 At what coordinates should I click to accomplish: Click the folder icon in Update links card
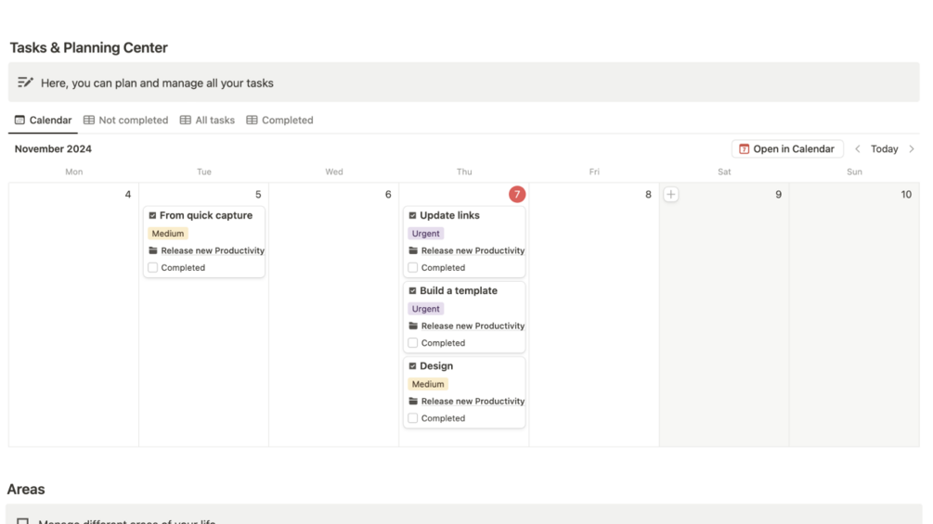tap(413, 250)
